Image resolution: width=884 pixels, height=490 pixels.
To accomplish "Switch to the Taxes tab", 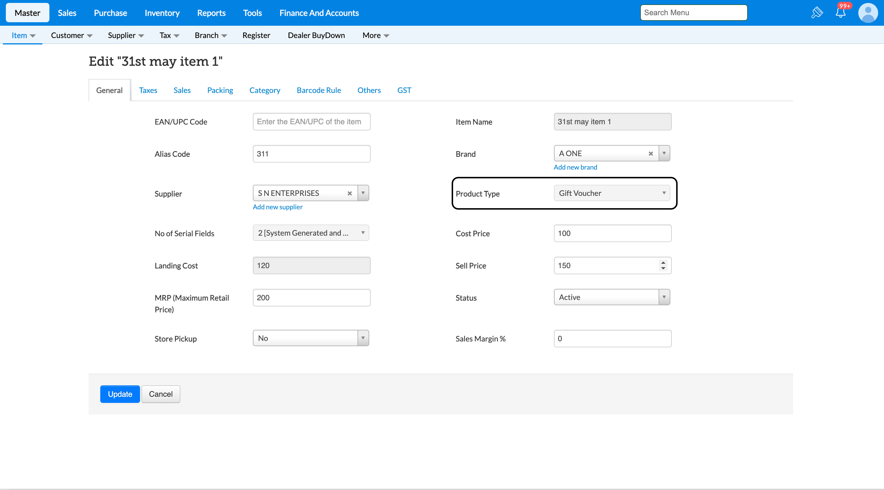I will [148, 90].
